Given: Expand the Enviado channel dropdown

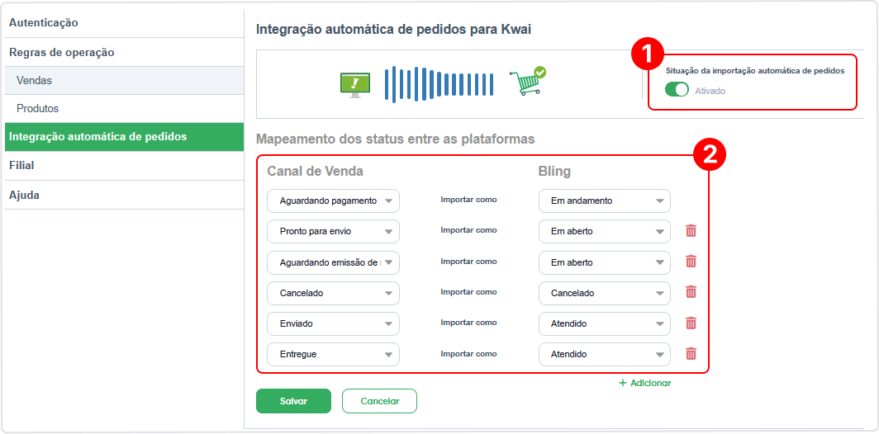Looking at the screenshot, I should [333, 323].
